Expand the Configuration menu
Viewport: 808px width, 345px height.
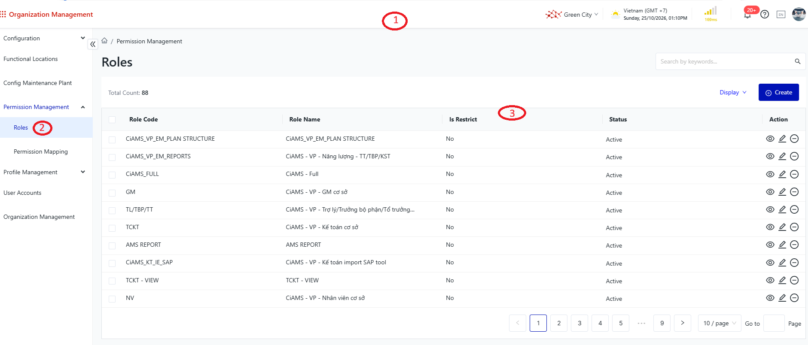tap(44, 38)
